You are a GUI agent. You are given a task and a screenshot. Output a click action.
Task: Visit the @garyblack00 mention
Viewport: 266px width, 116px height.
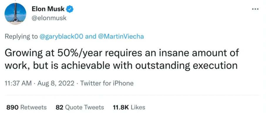click(x=61, y=36)
